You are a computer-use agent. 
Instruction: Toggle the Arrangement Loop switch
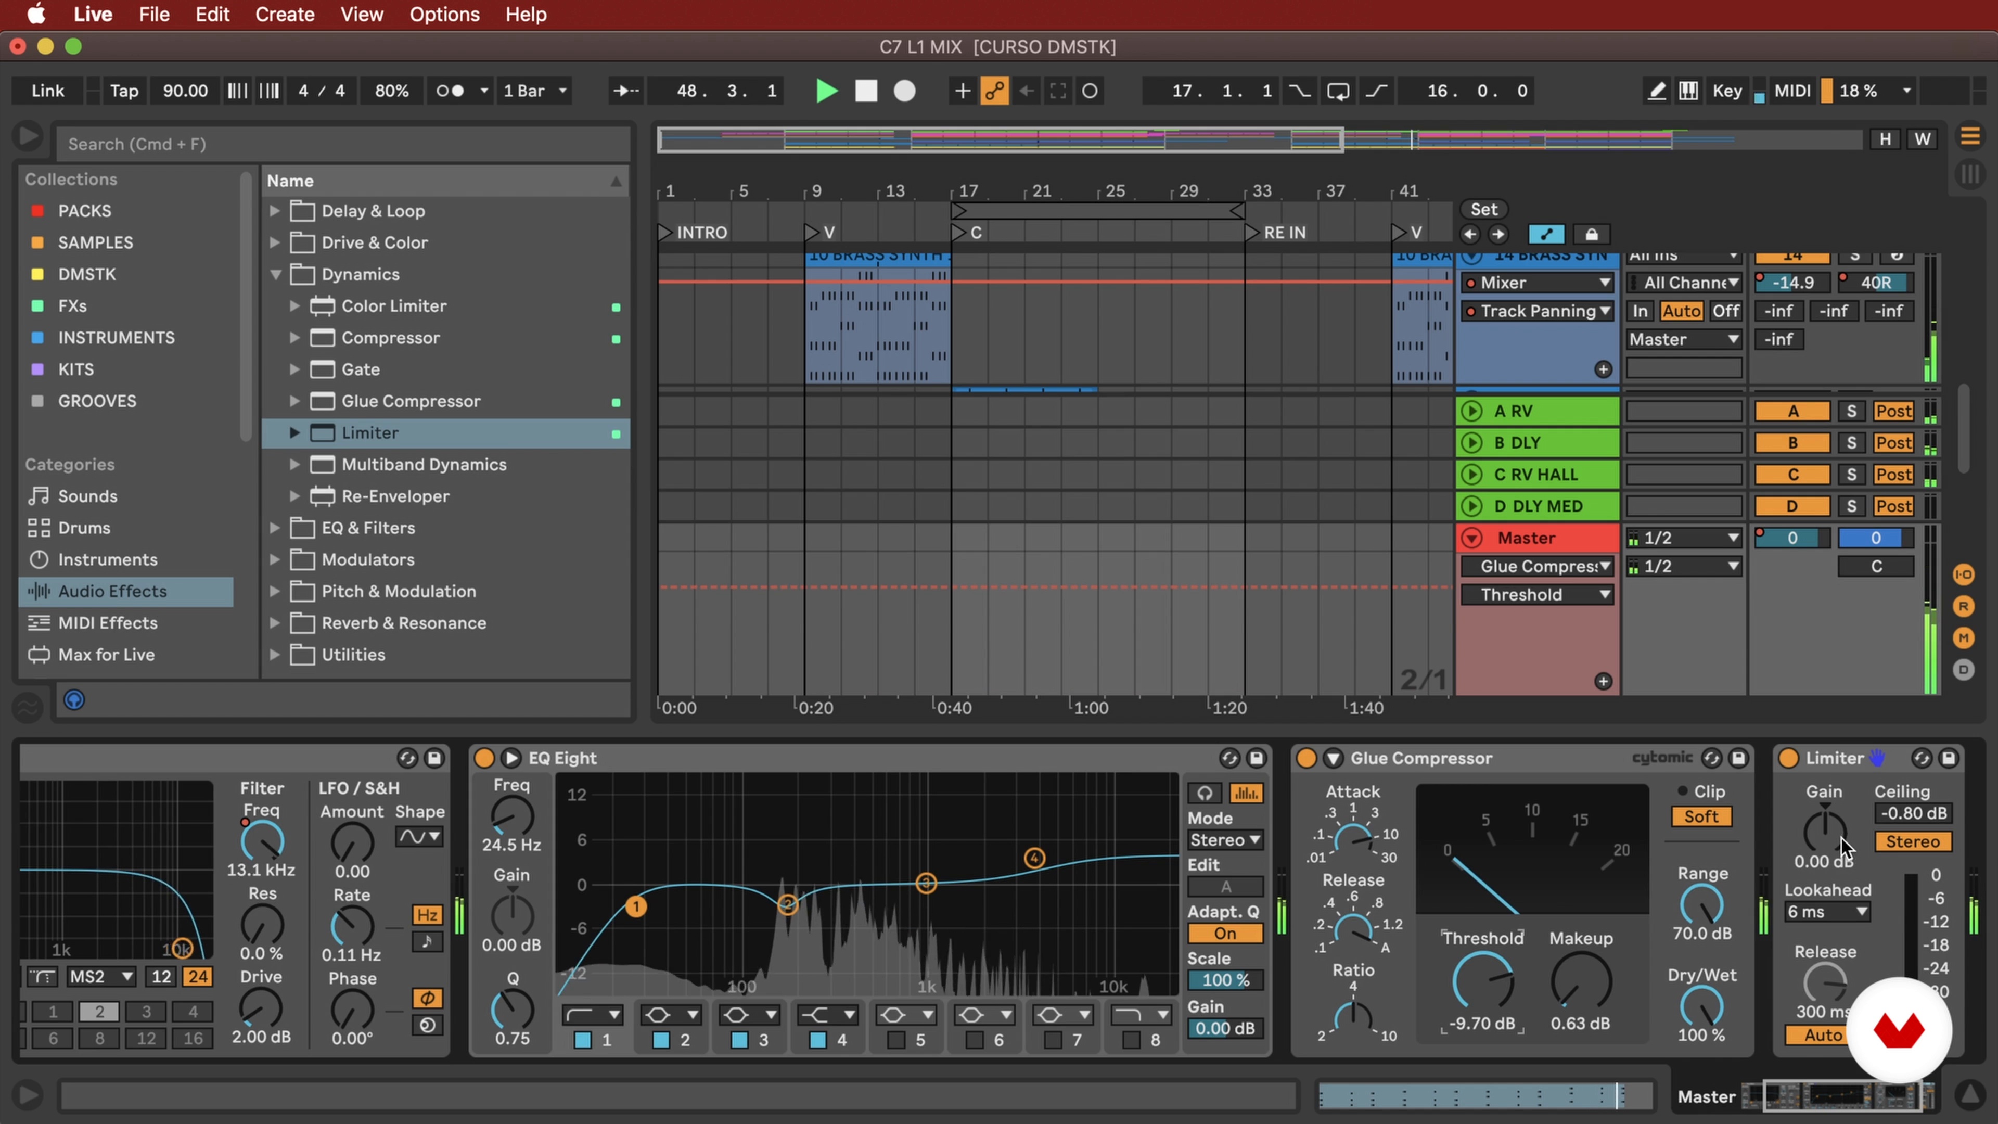point(1338,91)
